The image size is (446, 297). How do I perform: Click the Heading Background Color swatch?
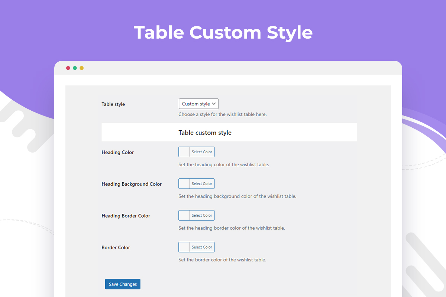coord(184,183)
